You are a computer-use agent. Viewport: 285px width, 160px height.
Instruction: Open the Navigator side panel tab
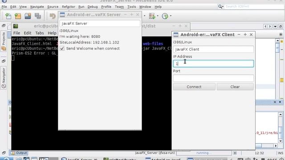(x=4, y=78)
